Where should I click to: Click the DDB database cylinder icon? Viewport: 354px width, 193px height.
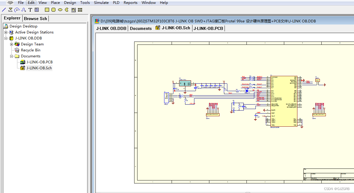(11, 38)
